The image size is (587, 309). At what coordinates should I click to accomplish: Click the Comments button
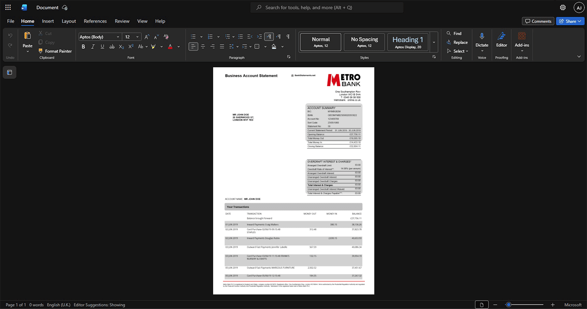[x=538, y=21]
